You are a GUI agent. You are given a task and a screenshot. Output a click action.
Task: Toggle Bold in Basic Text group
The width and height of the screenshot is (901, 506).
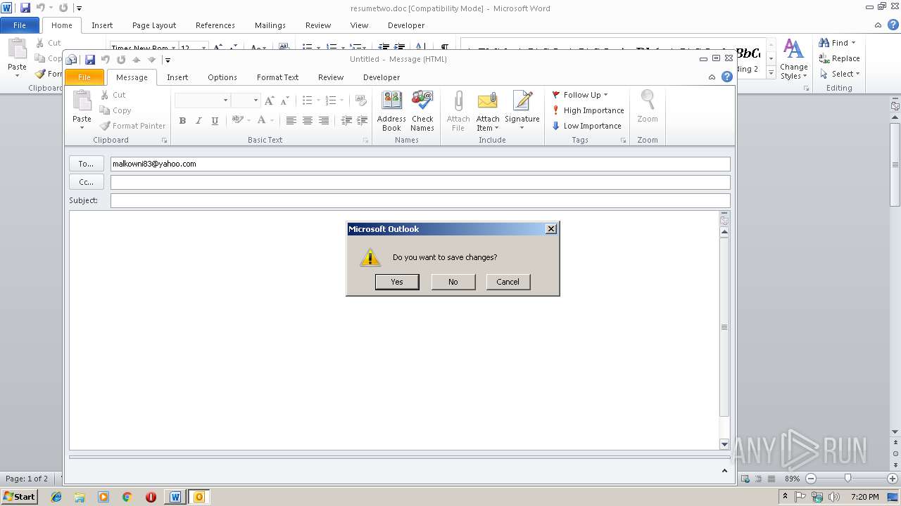tap(182, 121)
